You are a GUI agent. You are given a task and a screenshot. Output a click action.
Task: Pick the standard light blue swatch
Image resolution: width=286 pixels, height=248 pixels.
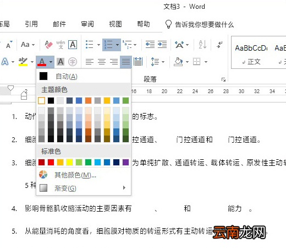pos(97,163)
